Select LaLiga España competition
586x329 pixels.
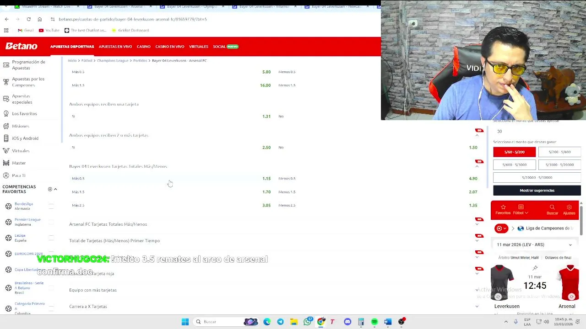[x=21, y=238]
